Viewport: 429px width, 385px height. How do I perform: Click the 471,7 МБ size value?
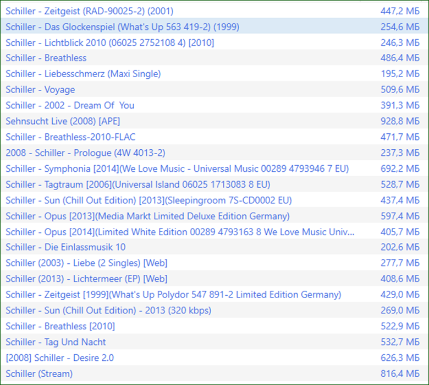(400, 137)
